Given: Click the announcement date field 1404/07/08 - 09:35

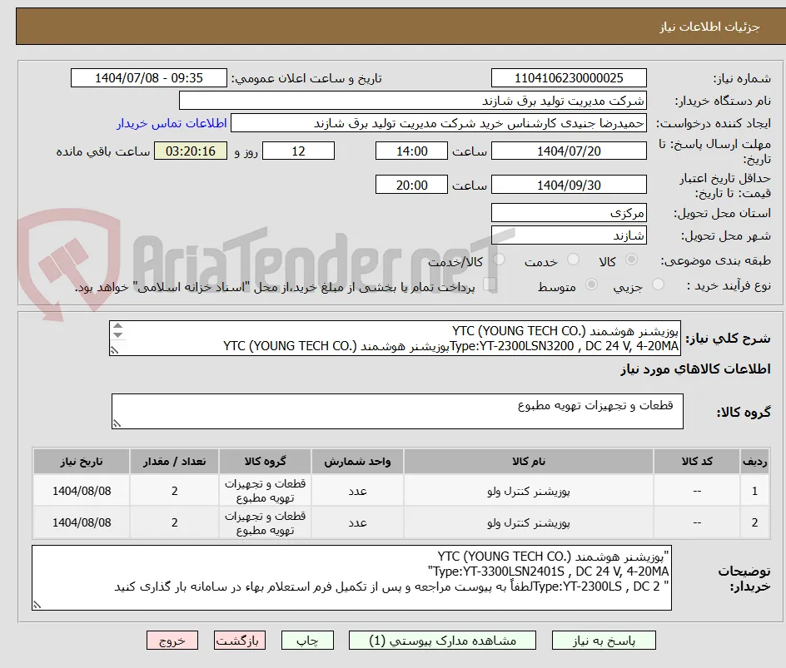Looking at the screenshot, I should [x=149, y=78].
